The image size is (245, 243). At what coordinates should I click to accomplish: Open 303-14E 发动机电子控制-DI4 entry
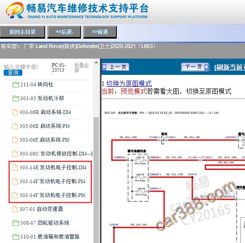[x=53, y=168]
